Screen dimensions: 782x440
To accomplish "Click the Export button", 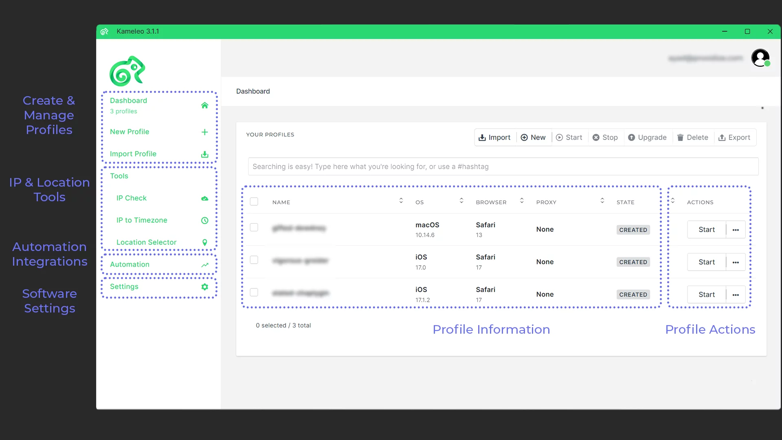I will point(735,137).
